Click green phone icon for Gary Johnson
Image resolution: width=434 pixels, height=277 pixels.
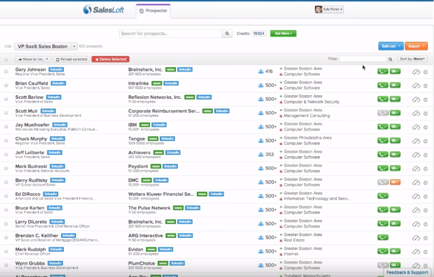[x=383, y=72]
